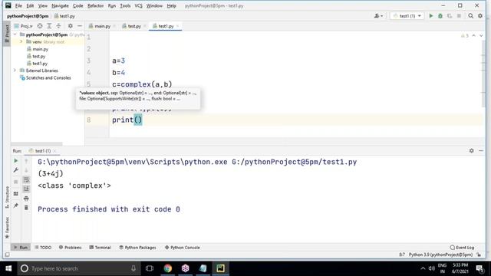Click stop icon in Run panel sidebar

point(15,182)
